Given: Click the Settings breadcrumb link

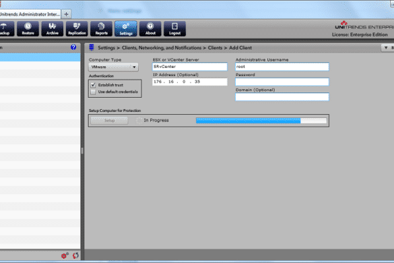Looking at the screenshot, I should [x=106, y=48].
